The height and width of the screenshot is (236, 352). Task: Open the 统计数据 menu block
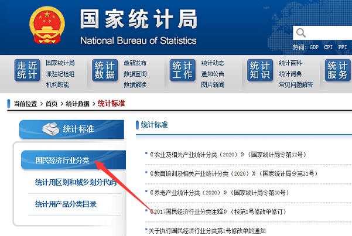point(105,70)
